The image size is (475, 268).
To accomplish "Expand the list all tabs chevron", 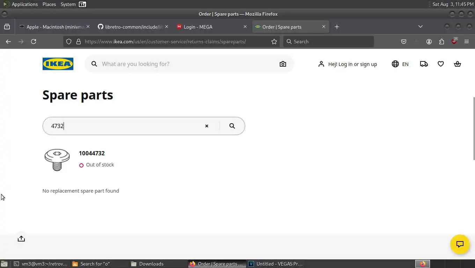I will click(x=421, y=27).
